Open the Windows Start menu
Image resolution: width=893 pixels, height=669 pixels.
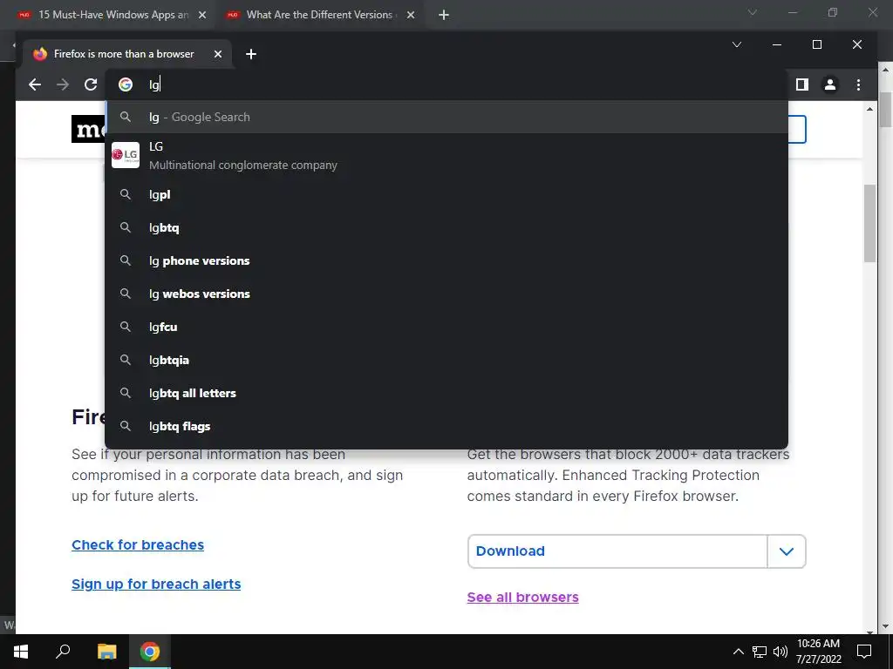(x=21, y=652)
